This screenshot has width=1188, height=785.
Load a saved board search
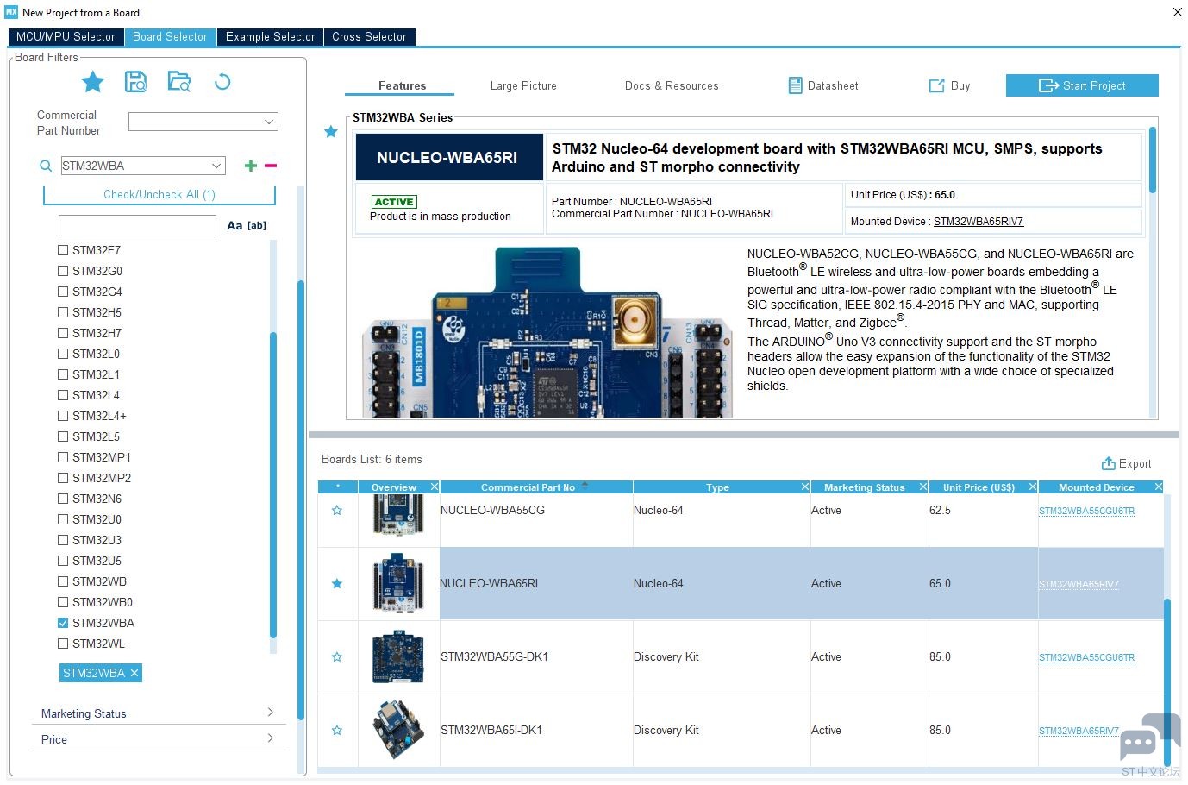(x=179, y=82)
